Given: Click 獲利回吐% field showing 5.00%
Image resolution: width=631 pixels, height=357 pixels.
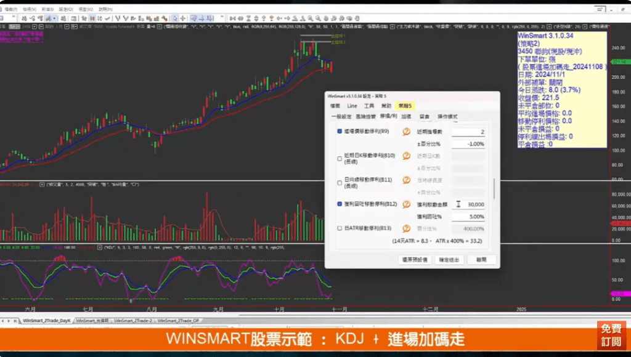Looking at the screenshot, I should point(468,216).
